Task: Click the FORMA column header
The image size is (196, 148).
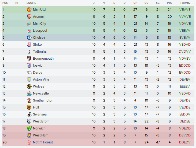Action: pyautogui.click(x=185, y=3)
